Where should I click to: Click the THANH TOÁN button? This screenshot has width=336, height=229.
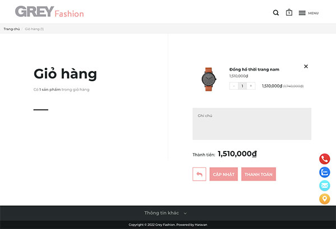point(258,174)
